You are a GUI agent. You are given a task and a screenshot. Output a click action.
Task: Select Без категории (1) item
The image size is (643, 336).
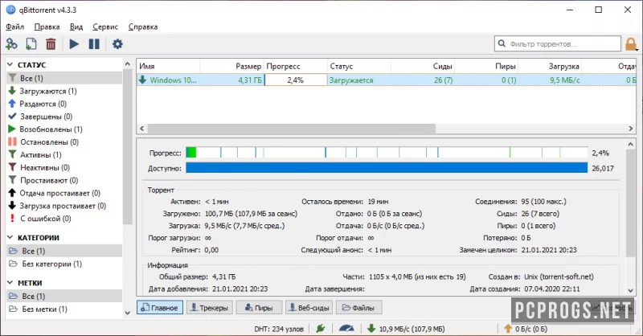(51, 264)
